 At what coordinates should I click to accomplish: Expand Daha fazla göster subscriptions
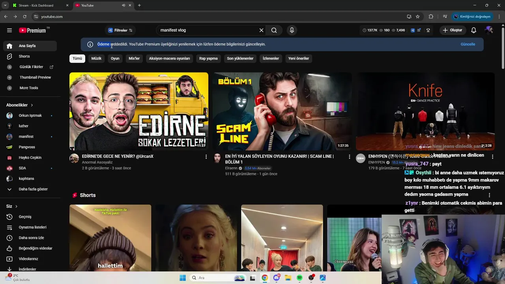[30, 189]
